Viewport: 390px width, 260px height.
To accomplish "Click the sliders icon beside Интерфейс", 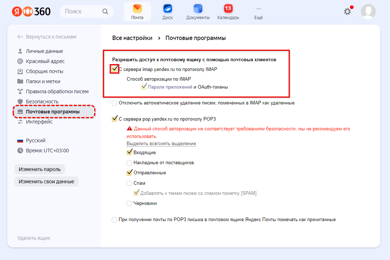I will click(20, 122).
